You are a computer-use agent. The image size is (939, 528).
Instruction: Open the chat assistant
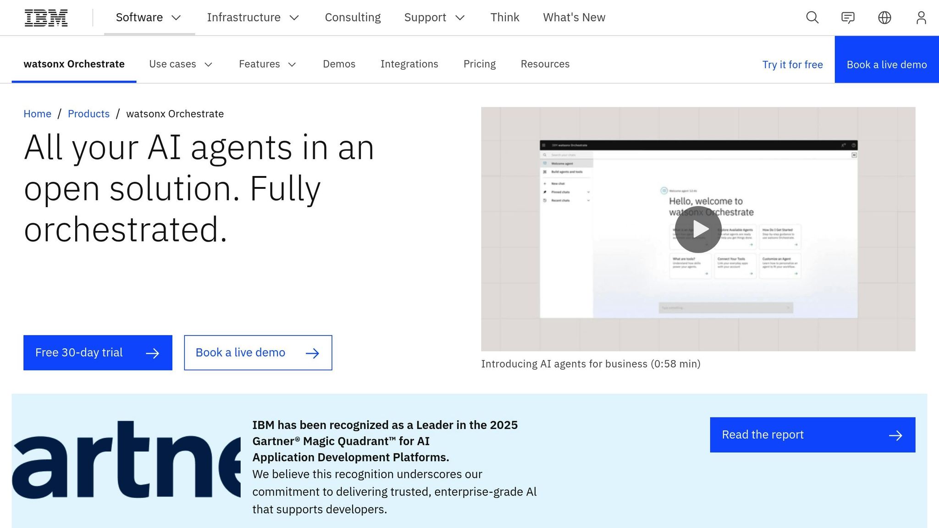(x=848, y=17)
